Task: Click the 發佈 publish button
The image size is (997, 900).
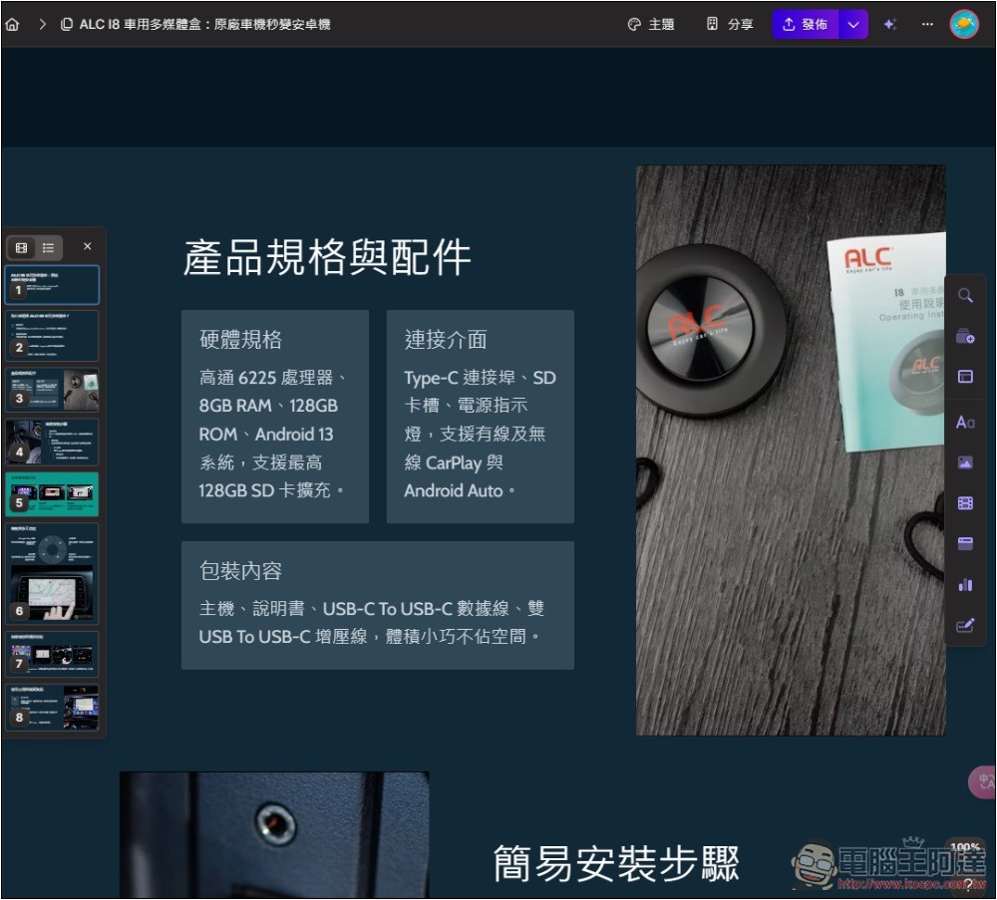Action: pos(805,25)
